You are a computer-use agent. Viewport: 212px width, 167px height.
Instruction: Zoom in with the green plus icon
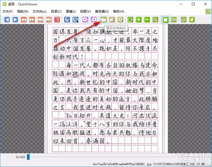(139, 20)
